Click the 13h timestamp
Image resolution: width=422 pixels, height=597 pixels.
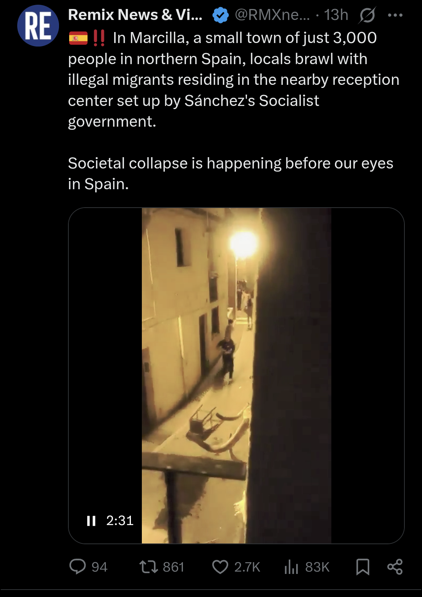(336, 15)
